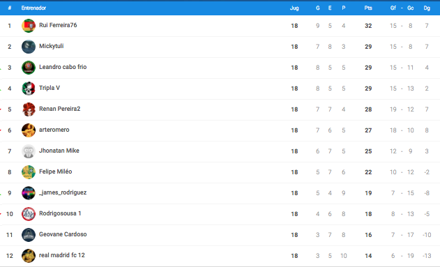Click the Entrenador column header
Image resolution: width=440 pixels, height=267 pixels.
tap(33, 8)
